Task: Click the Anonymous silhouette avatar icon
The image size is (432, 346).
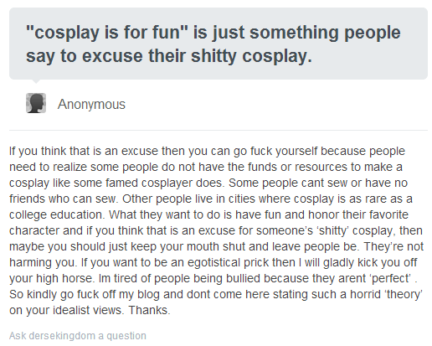Action: click(36, 103)
